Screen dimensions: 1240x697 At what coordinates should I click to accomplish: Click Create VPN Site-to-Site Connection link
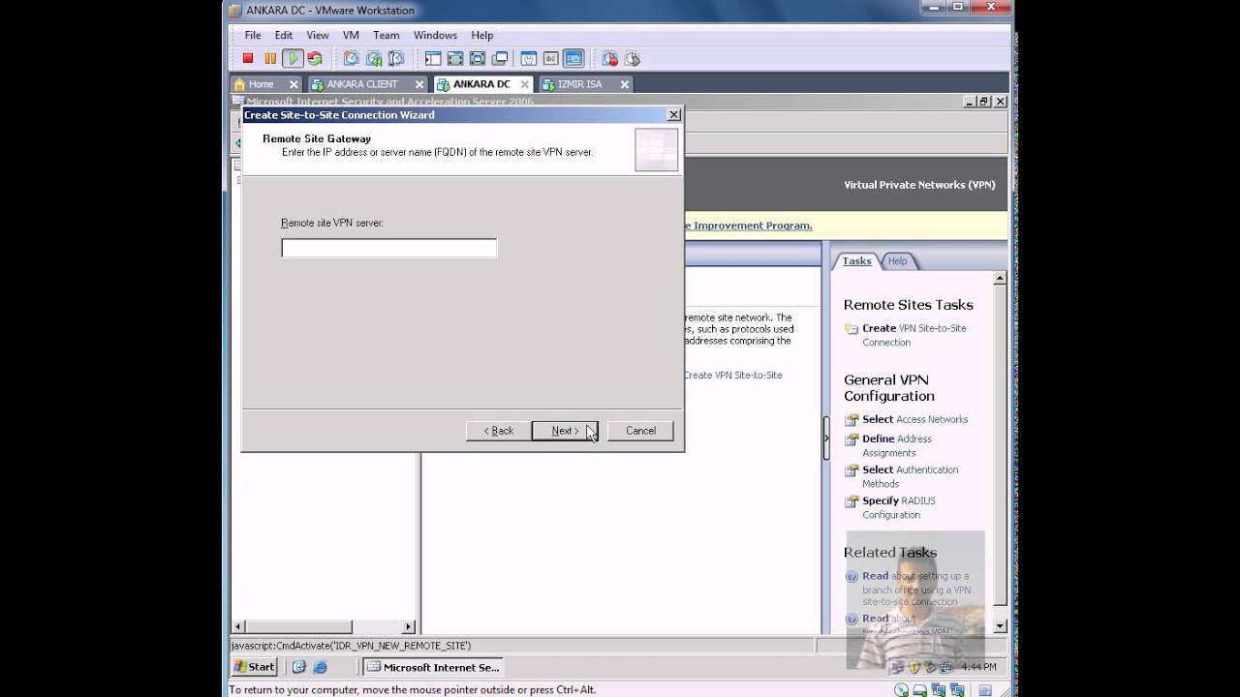click(914, 335)
